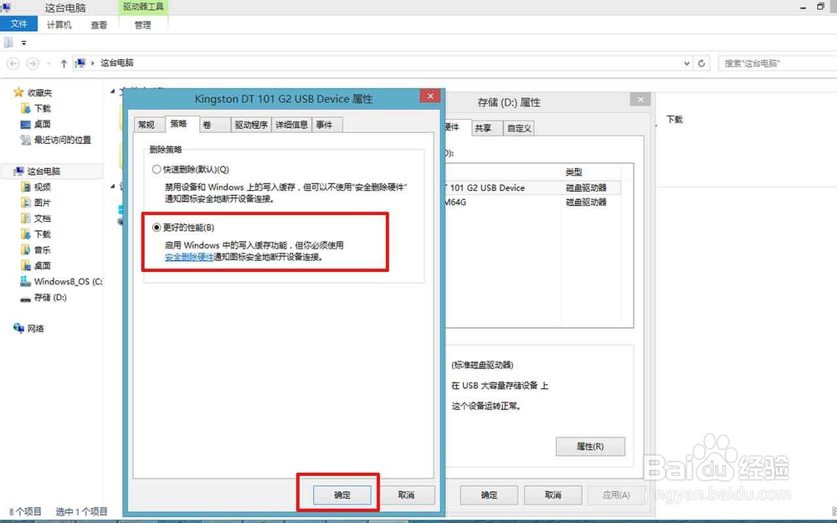This screenshot has width=837, height=523.
Task: Open 自定义 tab in 存储 (D:) properties
Action: point(519,128)
